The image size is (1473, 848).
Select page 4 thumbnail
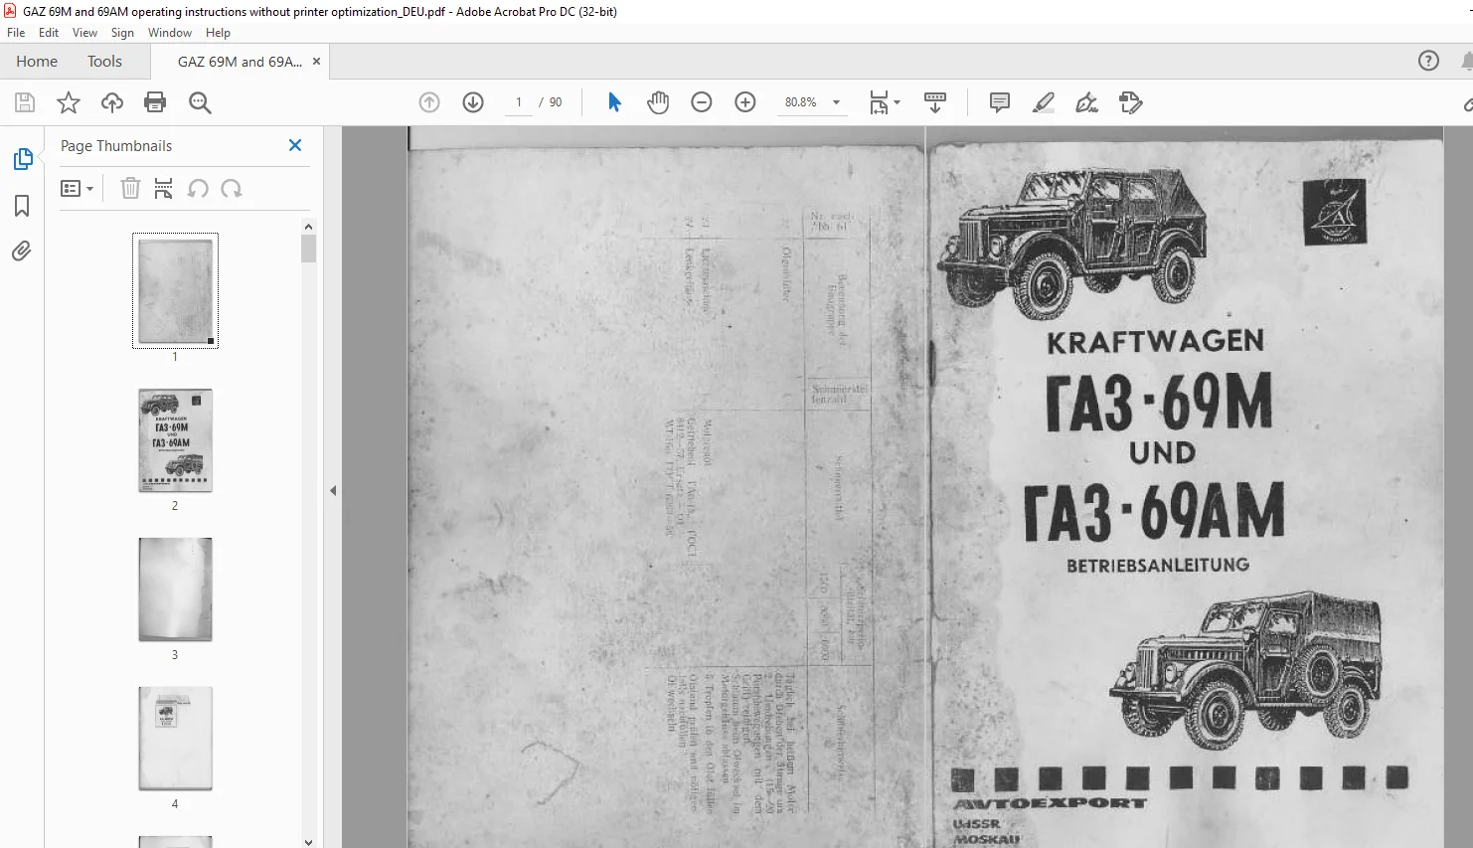click(175, 739)
